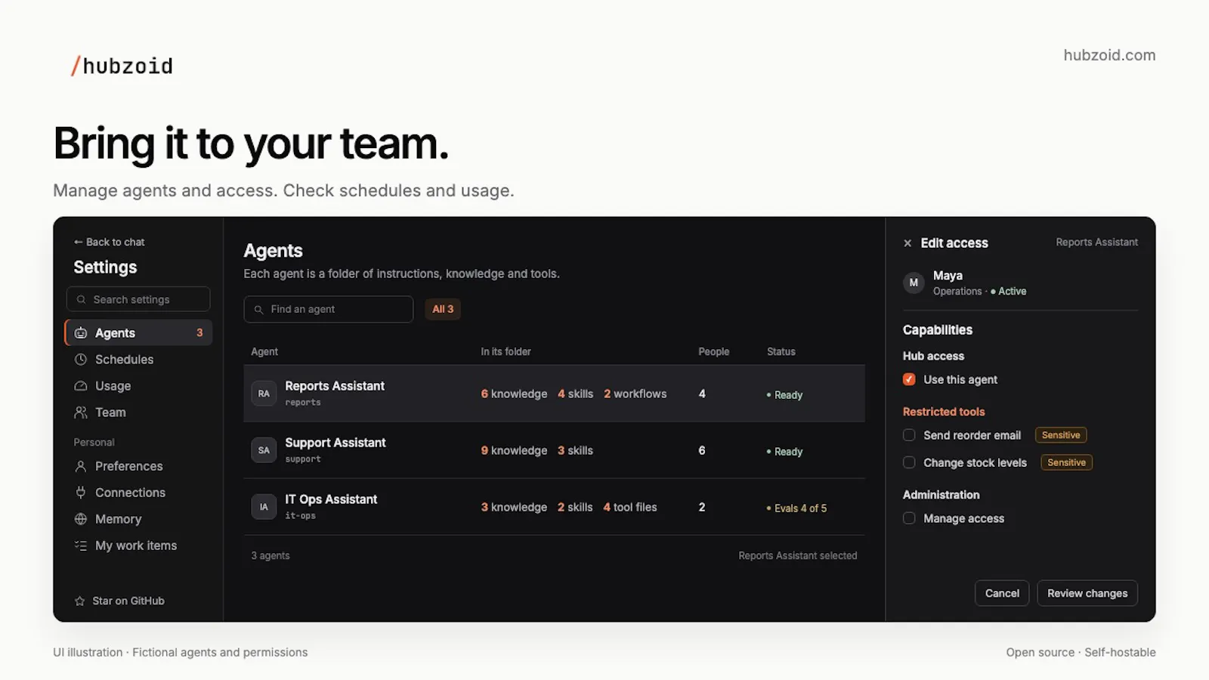
Task: Check the Manage access checkbox
Action: tap(909, 518)
